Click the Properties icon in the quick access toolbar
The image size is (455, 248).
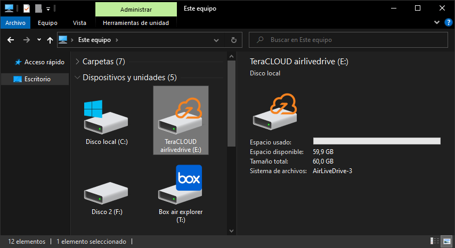pos(27,8)
